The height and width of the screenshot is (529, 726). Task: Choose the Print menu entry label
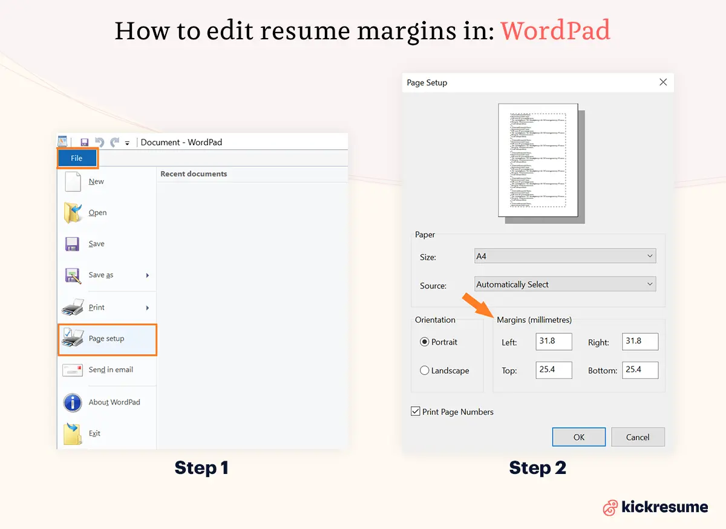[97, 307]
